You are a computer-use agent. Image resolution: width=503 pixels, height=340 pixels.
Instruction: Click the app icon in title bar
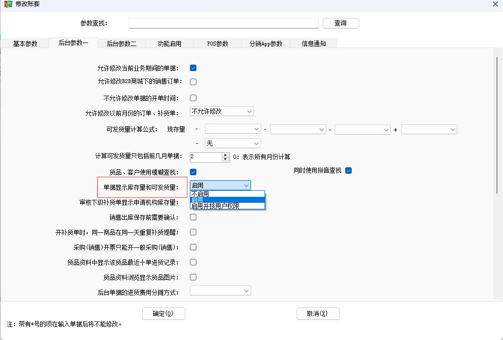click(8, 4)
